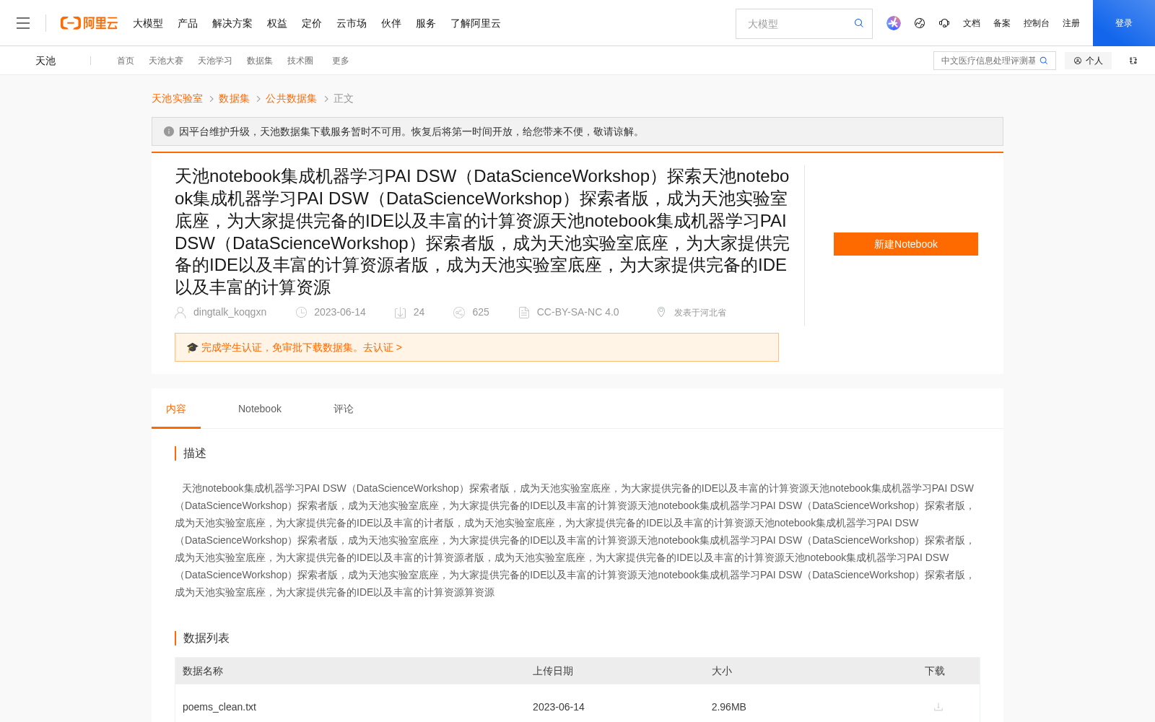Open the 了解阿里云 menu
The height and width of the screenshot is (722, 1155).
[x=476, y=23]
